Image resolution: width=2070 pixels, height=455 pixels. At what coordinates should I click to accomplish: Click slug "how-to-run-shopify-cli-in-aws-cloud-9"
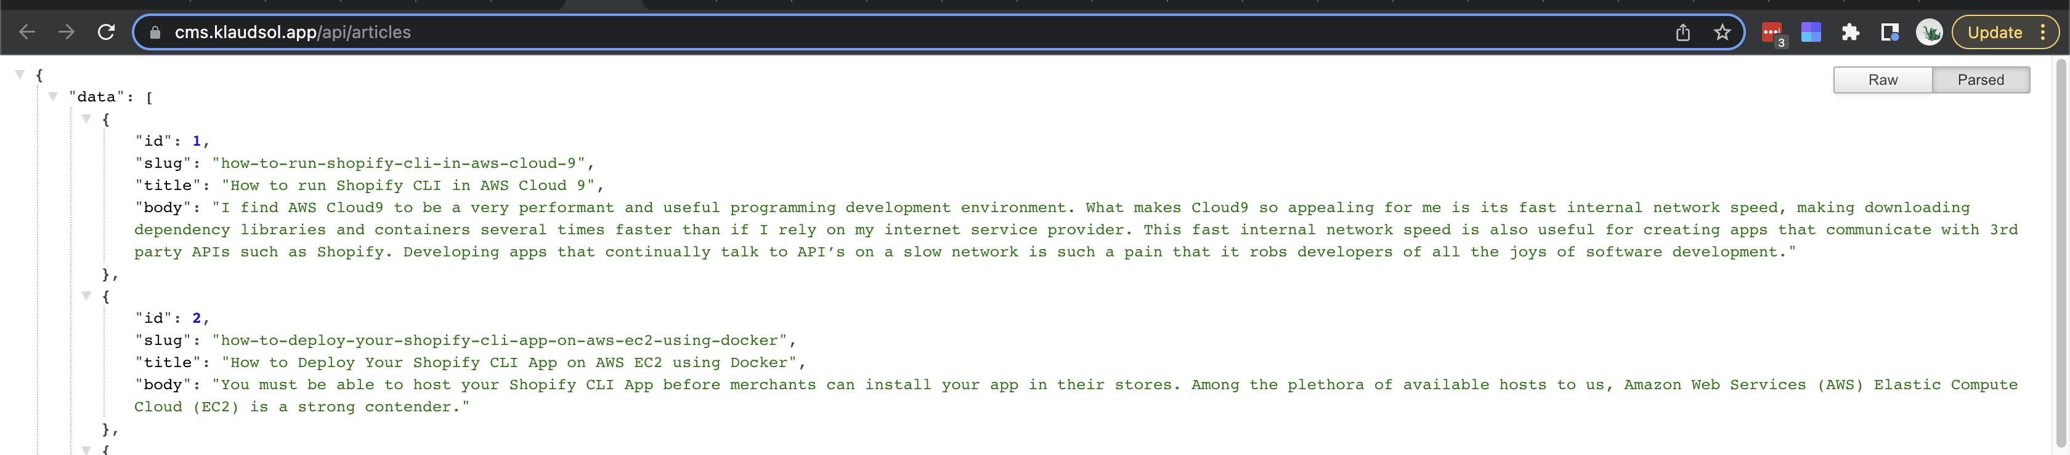399,163
